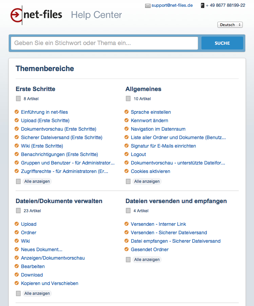Expand all articles under Dateien versenden und empfangen
The height and width of the screenshot is (306, 254).
click(147, 260)
